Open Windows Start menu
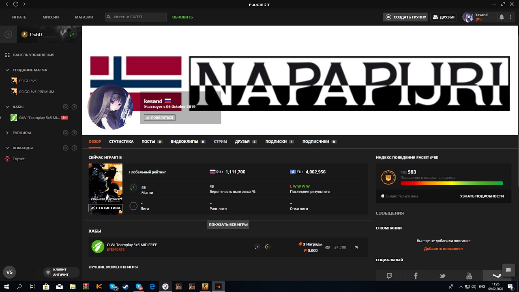 tap(6, 286)
